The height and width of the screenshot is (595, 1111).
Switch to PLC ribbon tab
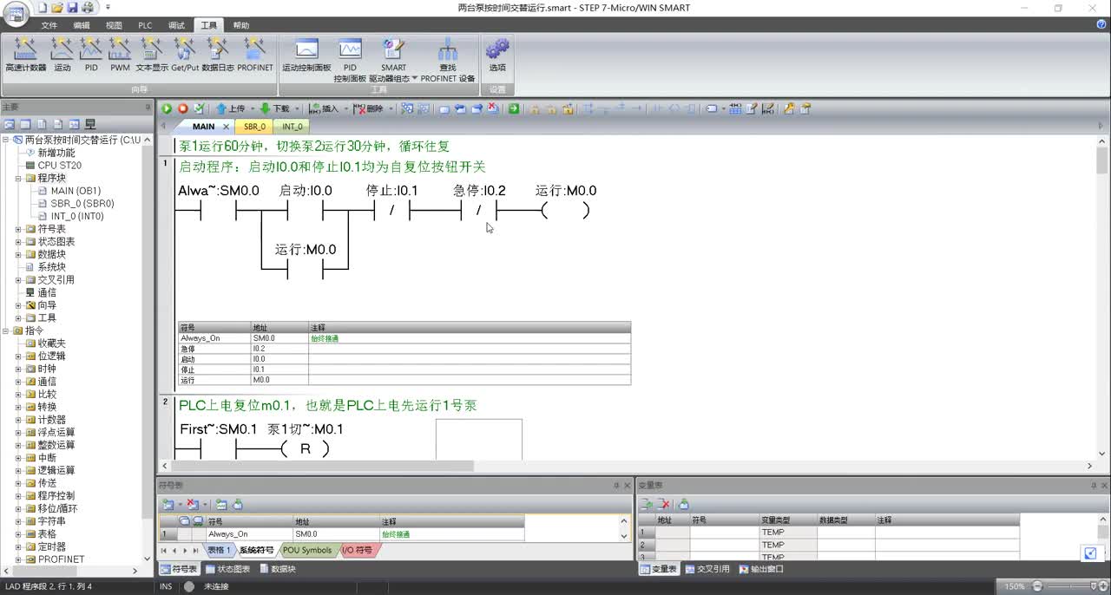145,25
